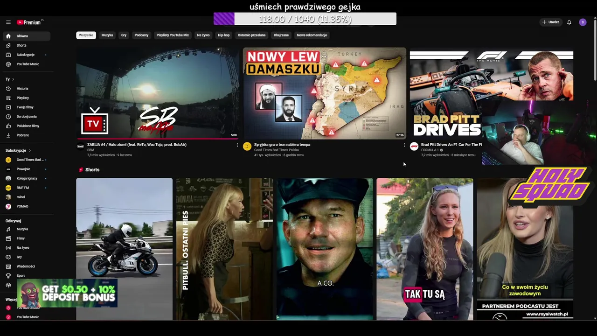Open FORMULA 1 channel avatar under video
Viewport: 597px width, 336px height.
click(x=414, y=147)
